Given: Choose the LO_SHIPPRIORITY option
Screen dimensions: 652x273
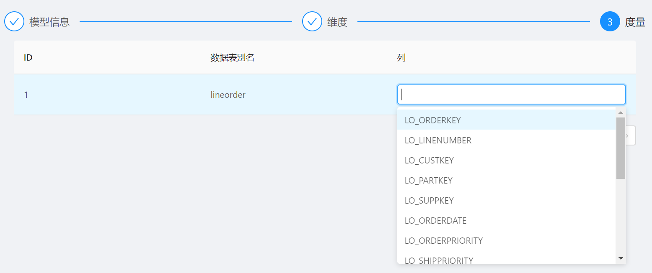Looking at the screenshot, I should (x=439, y=260).
